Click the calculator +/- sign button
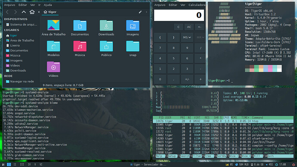The image size is (297, 167). tap(187, 79)
